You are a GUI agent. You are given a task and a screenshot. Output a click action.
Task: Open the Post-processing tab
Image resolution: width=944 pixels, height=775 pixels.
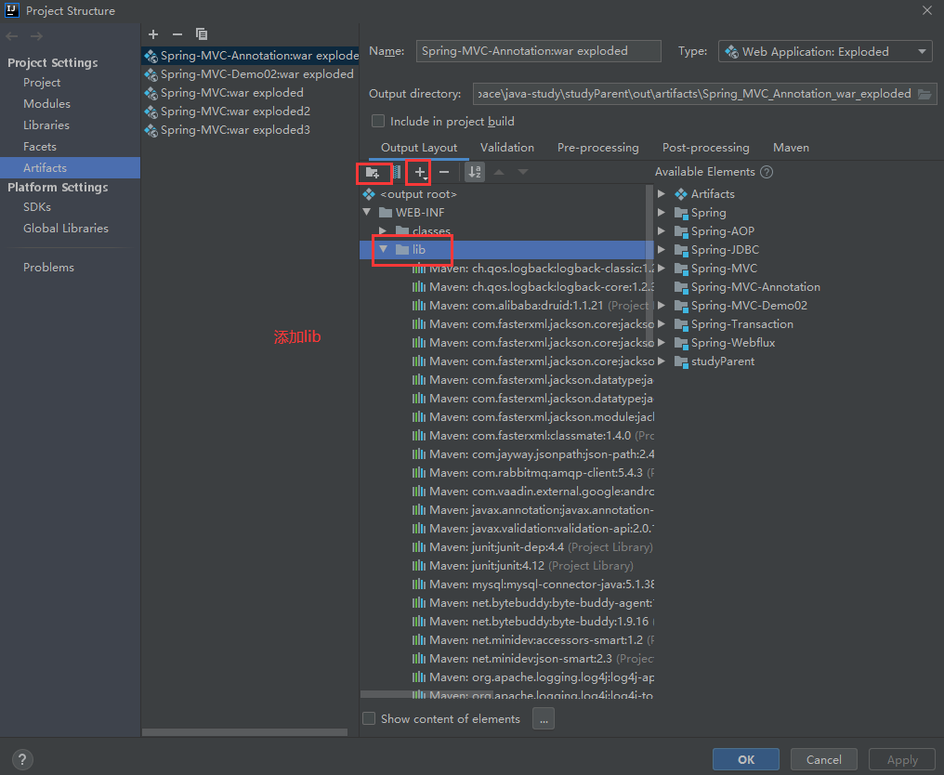705,148
